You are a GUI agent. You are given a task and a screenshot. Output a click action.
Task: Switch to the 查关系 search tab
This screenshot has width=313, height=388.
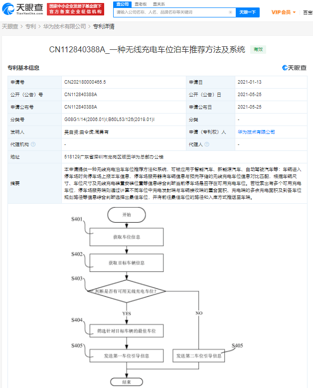click(x=159, y=3)
